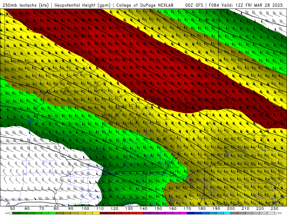Screen dimensions: 287x215
Task: Select the bright yellow swatch ending at 110
Action: [96, 213]
